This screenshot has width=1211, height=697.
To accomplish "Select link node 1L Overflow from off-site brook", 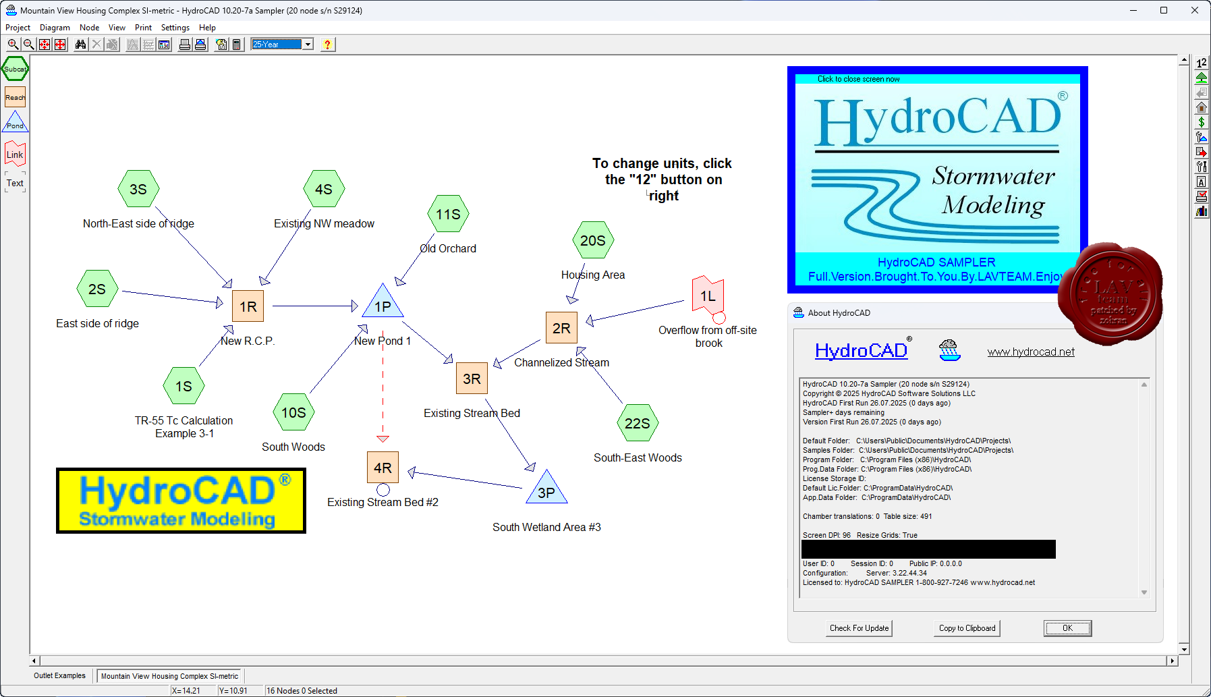I will click(708, 296).
